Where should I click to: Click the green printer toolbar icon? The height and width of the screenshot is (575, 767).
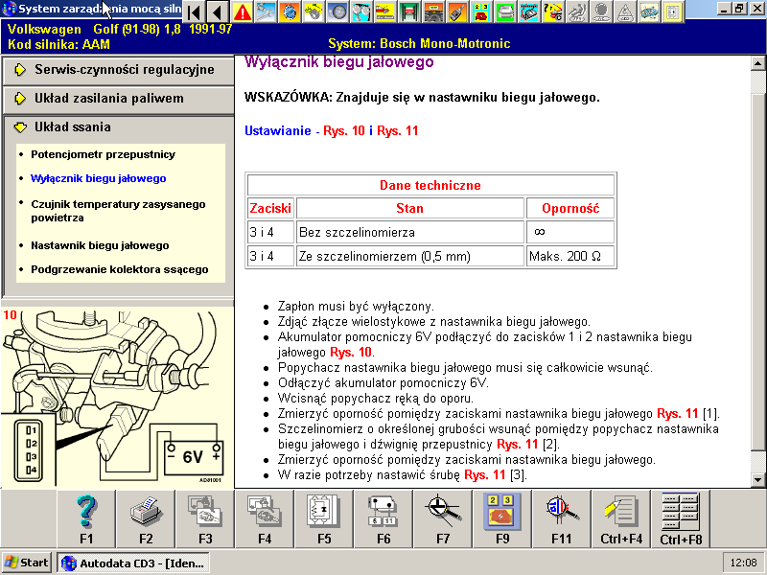click(505, 11)
